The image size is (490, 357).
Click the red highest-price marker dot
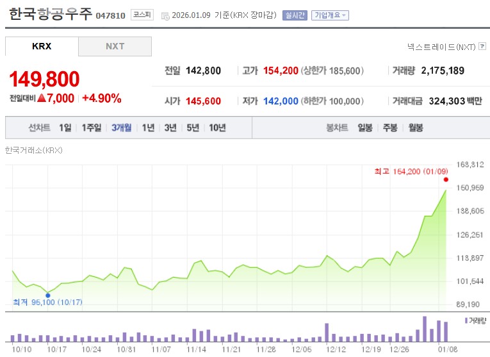[x=446, y=179]
